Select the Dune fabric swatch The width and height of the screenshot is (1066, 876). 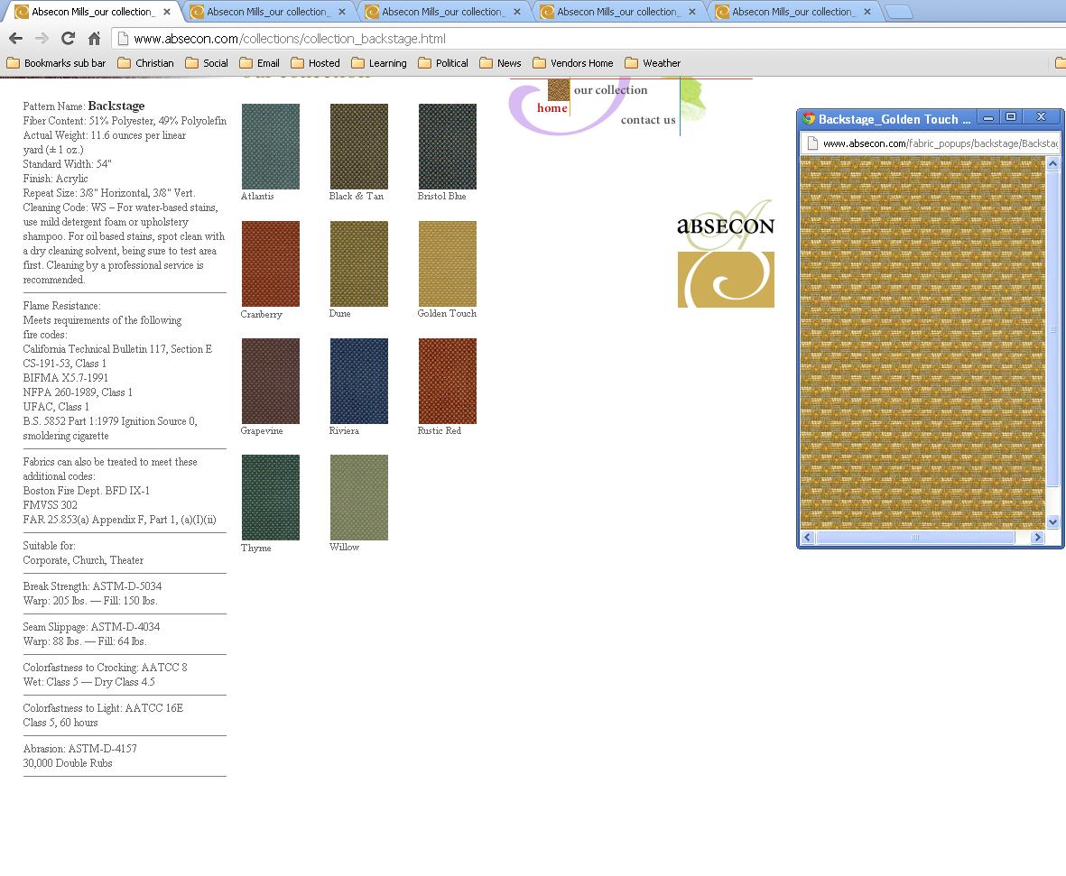[x=359, y=263]
